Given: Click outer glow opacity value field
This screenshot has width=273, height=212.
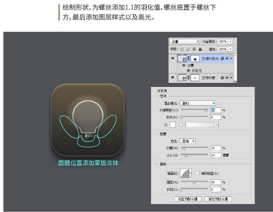Looking at the screenshot, I should (x=216, y=110).
